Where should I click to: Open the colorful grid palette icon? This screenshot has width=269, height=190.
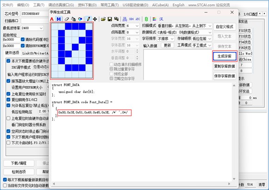point(154,19)
